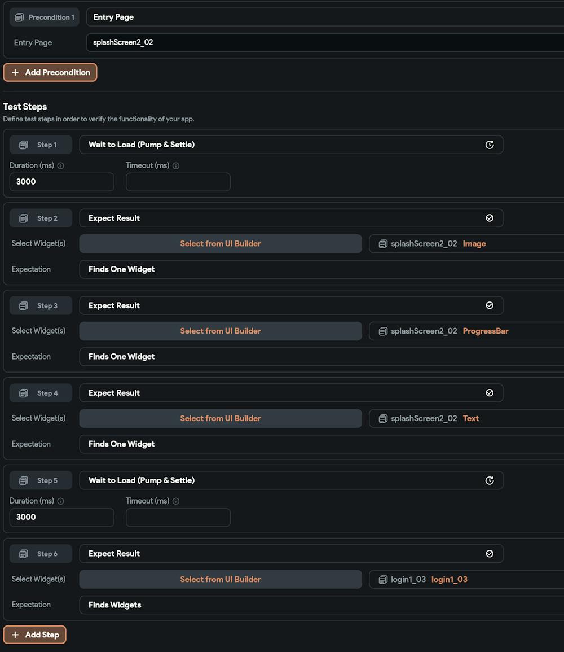
Task: Click the Step 1 drag handle icon
Action: click(x=24, y=145)
